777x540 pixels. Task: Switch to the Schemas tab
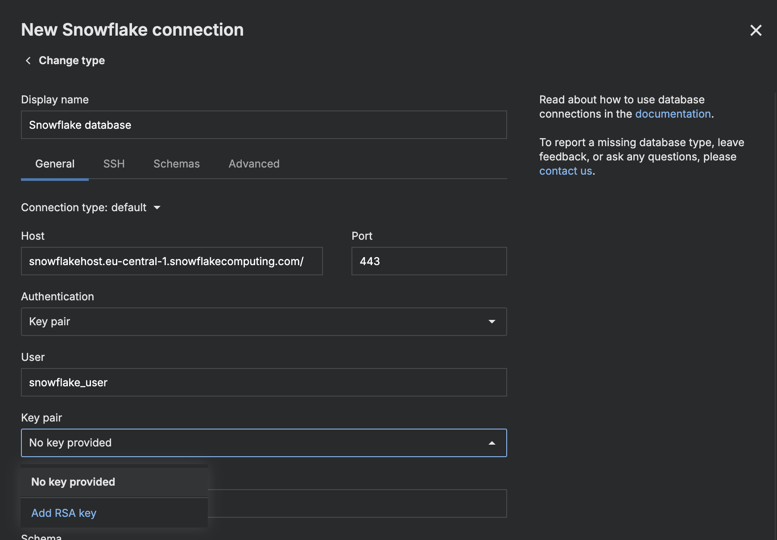177,164
